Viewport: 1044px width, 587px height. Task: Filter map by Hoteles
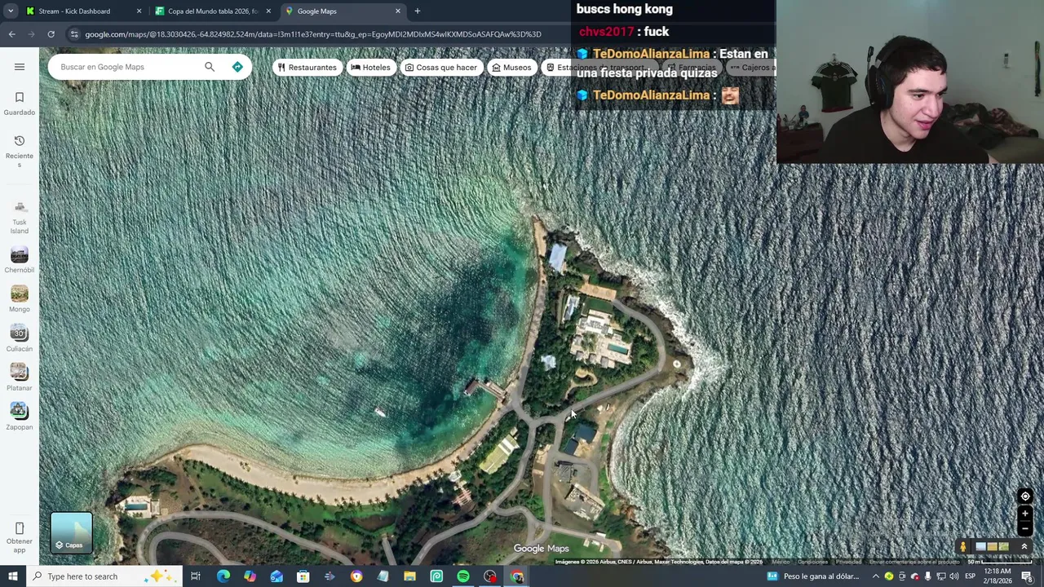click(x=370, y=68)
